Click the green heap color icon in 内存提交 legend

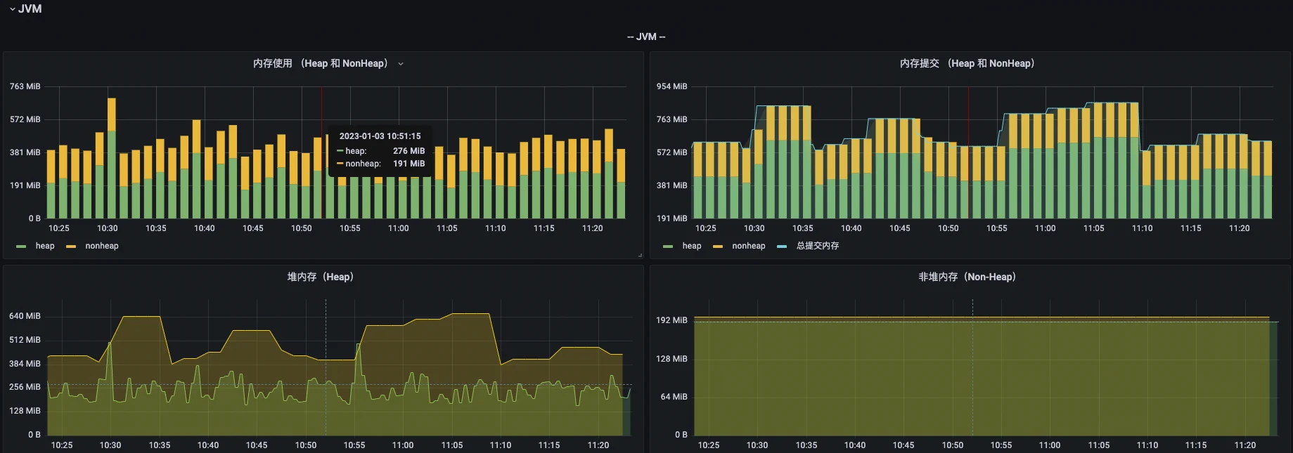[668, 247]
